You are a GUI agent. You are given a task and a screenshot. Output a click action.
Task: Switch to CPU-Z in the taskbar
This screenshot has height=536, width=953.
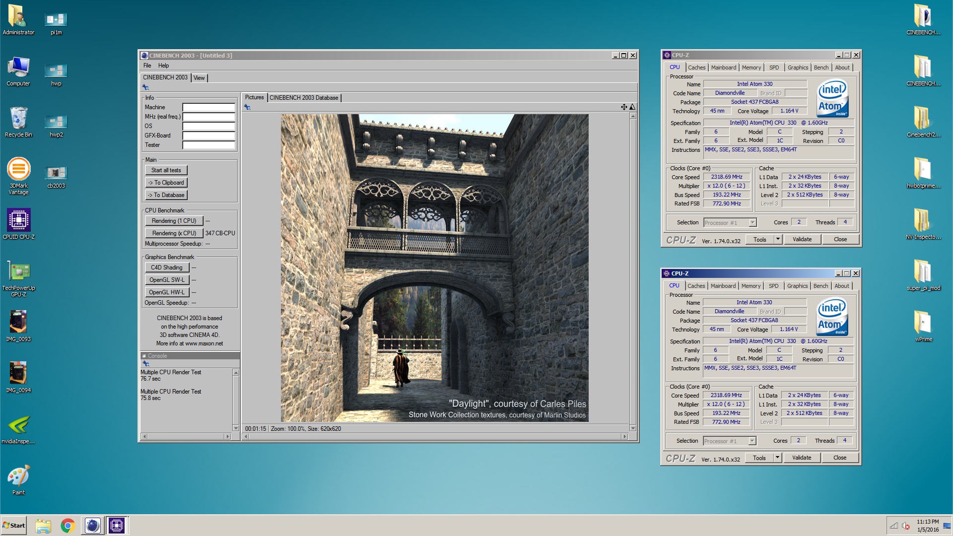tap(117, 526)
